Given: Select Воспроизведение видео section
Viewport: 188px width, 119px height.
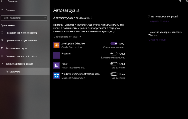Looking at the screenshot, I should tap(25, 64).
